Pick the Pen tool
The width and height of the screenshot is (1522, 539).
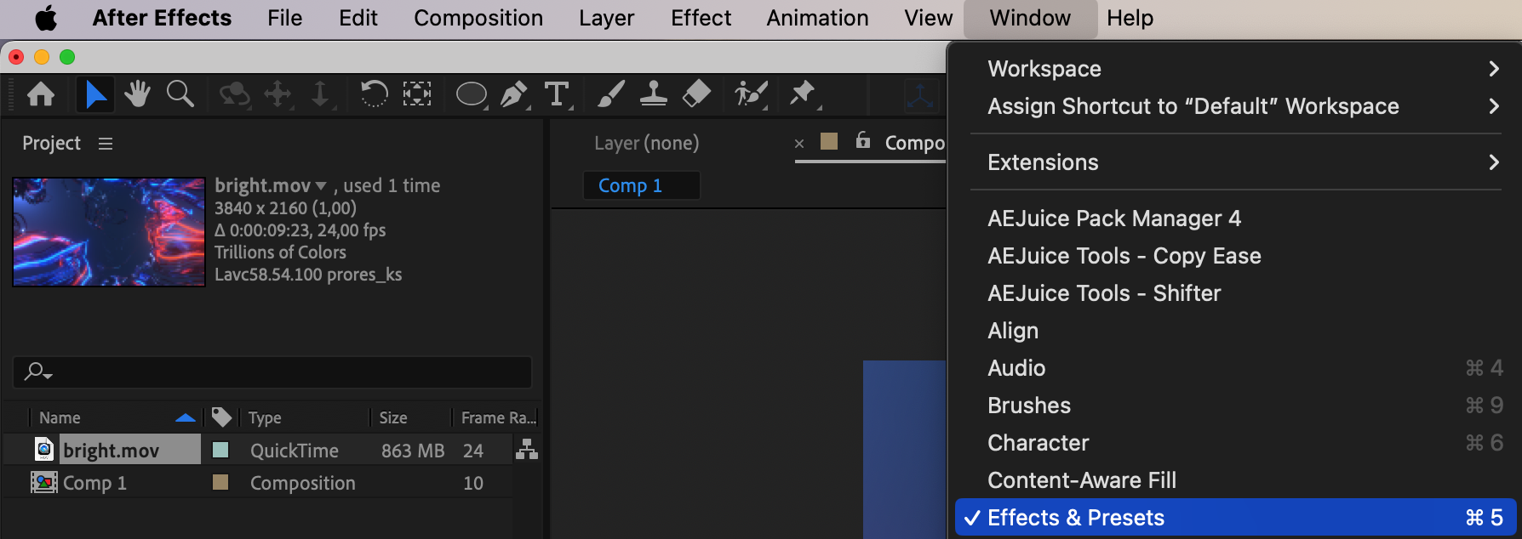click(513, 94)
